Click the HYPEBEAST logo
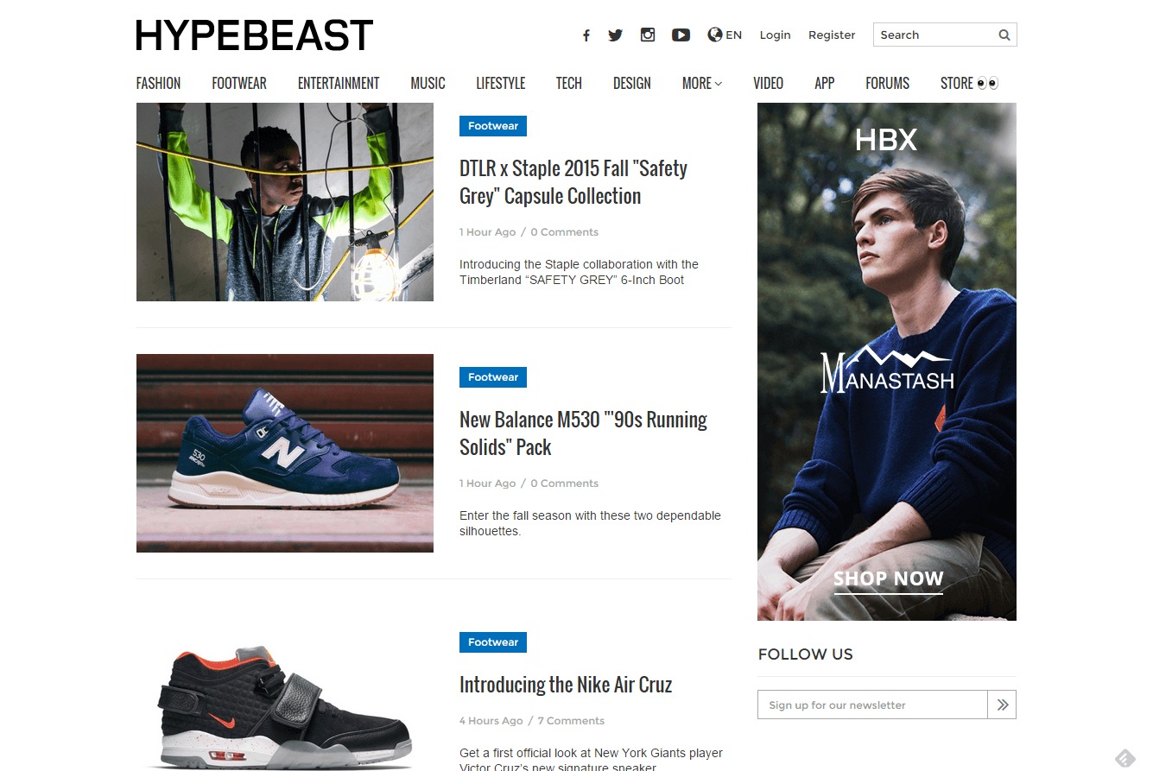 click(x=255, y=35)
